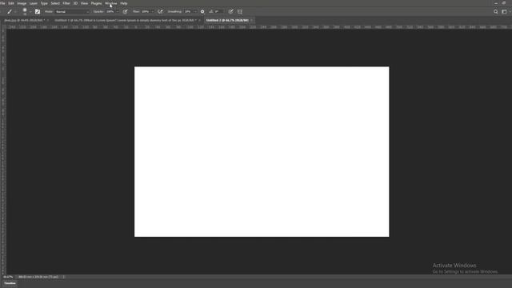Open the Select menu
This screenshot has height=288, width=512.
[55, 3]
